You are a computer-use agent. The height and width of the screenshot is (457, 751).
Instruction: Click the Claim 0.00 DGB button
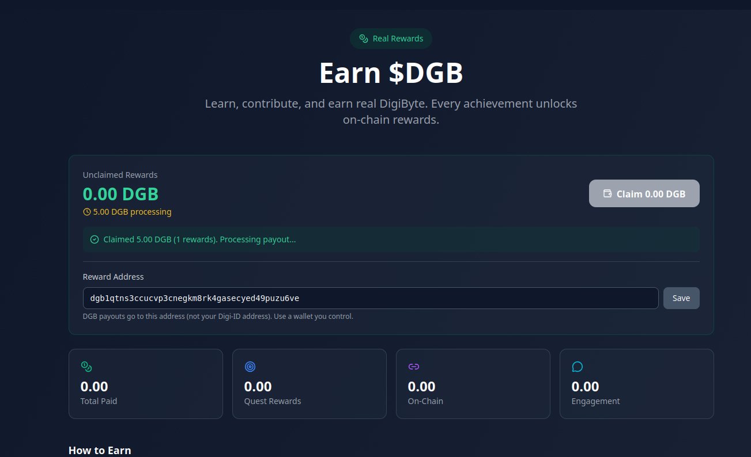pos(644,193)
